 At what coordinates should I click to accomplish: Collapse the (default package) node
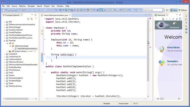(10, 46)
